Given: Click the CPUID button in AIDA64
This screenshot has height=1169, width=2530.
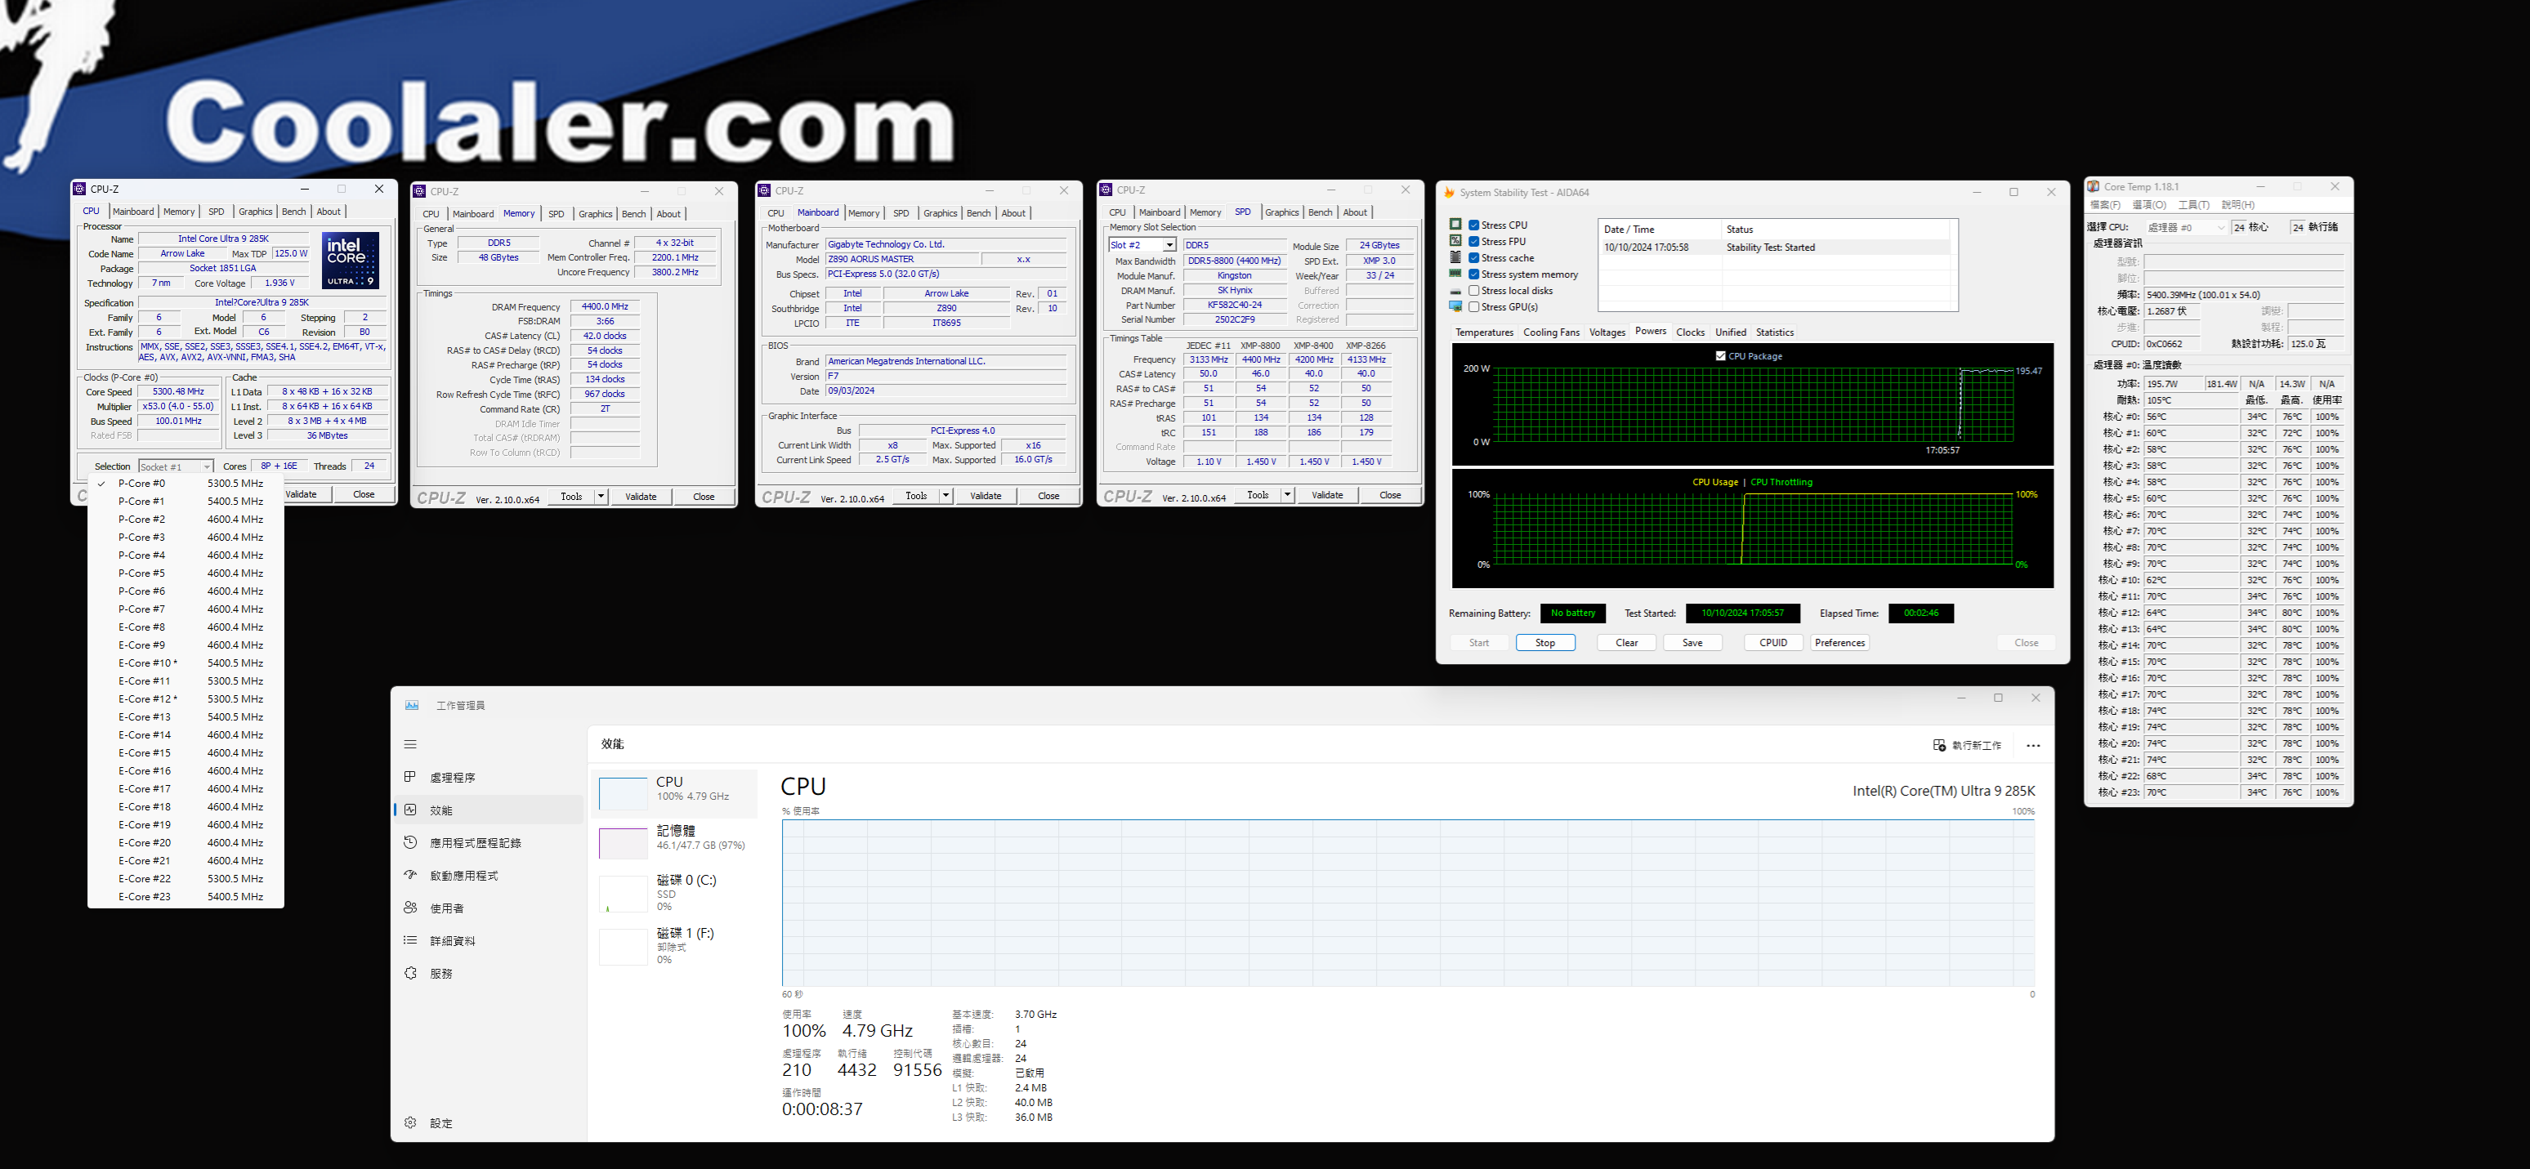Looking at the screenshot, I should (1772, 643).
